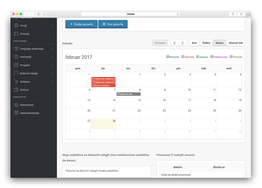Viewport: 262px width, 188px height.
Task: Expand the Stroji sidebar chevron
Action: coord(52,26)
